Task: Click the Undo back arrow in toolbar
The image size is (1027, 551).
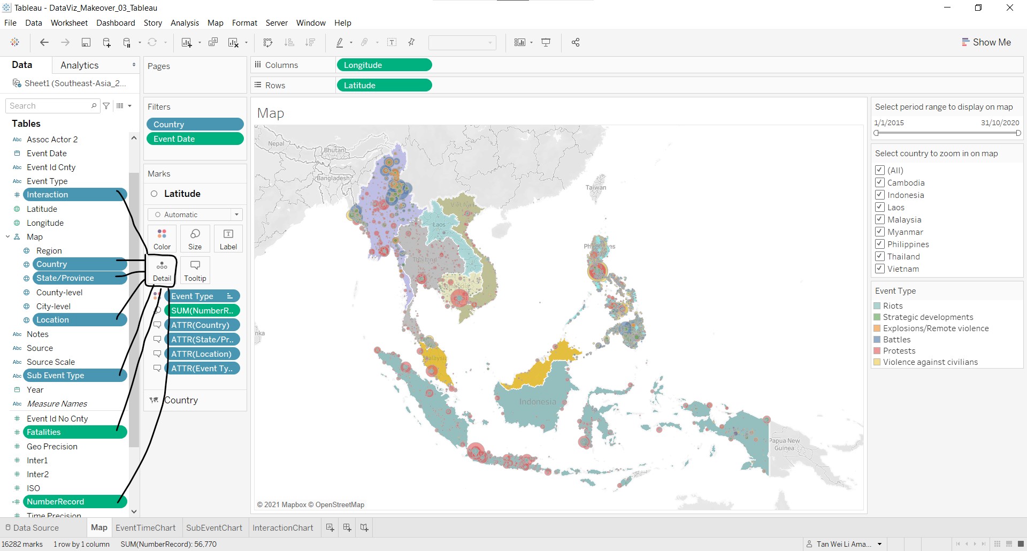Action: click(x=44, y=43)
